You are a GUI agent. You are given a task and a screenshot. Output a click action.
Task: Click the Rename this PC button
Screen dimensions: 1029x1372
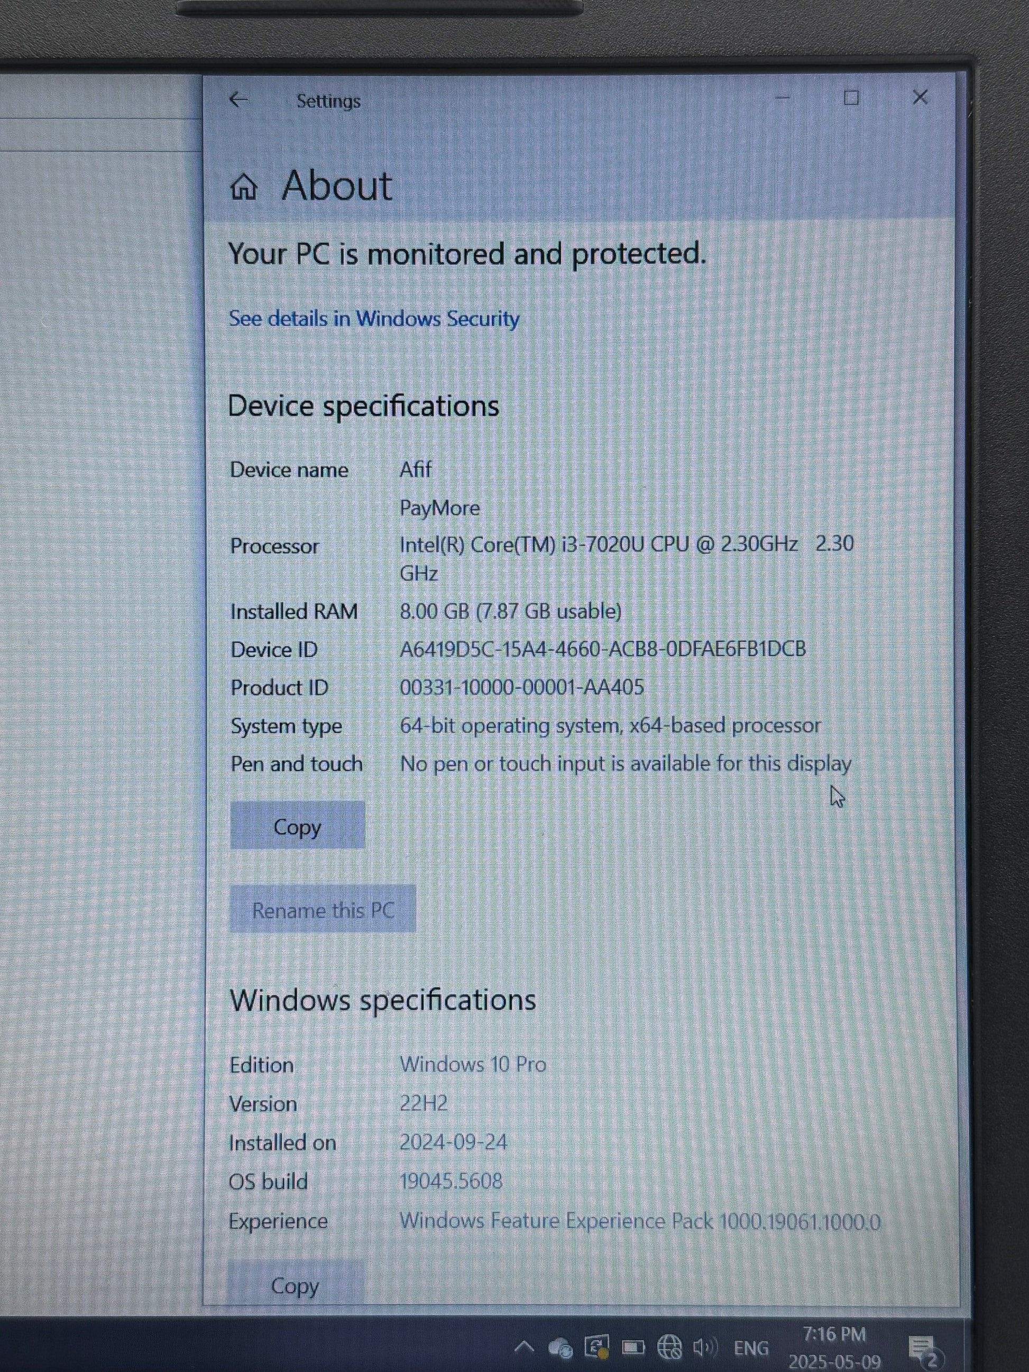click(323, 909)
